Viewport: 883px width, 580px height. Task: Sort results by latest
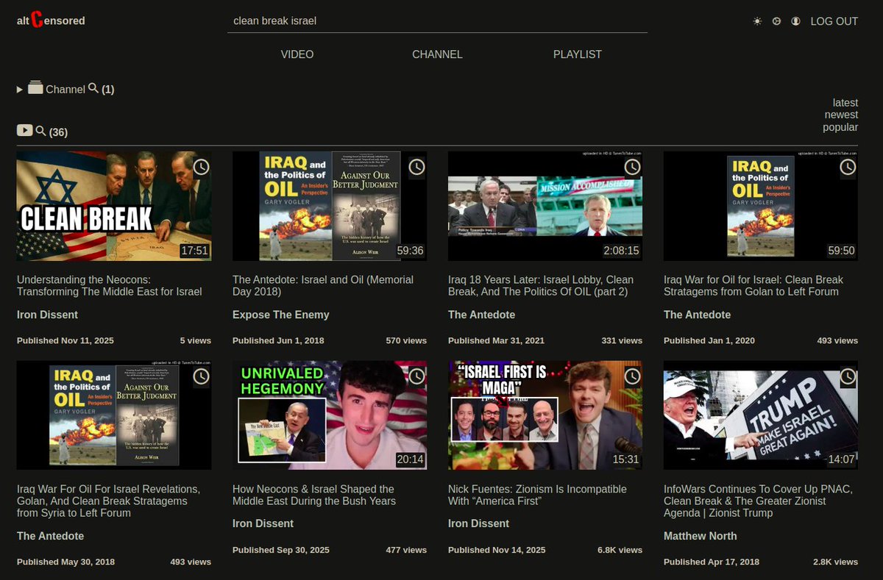(x=845, y=103)
